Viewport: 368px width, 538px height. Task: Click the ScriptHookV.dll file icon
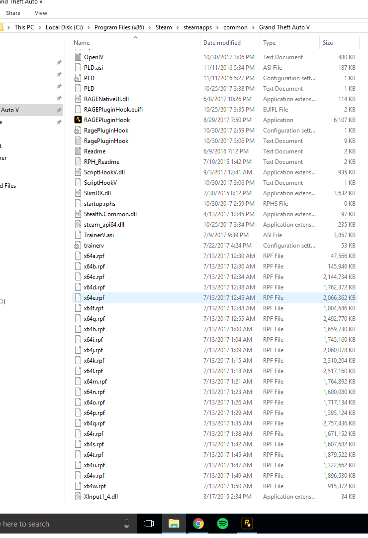78,172
